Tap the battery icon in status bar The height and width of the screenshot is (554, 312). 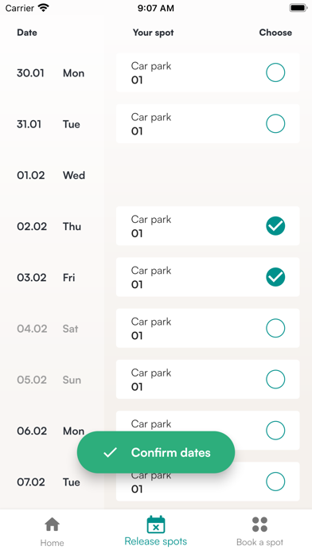pyautogui.click(x=298, y=8)
